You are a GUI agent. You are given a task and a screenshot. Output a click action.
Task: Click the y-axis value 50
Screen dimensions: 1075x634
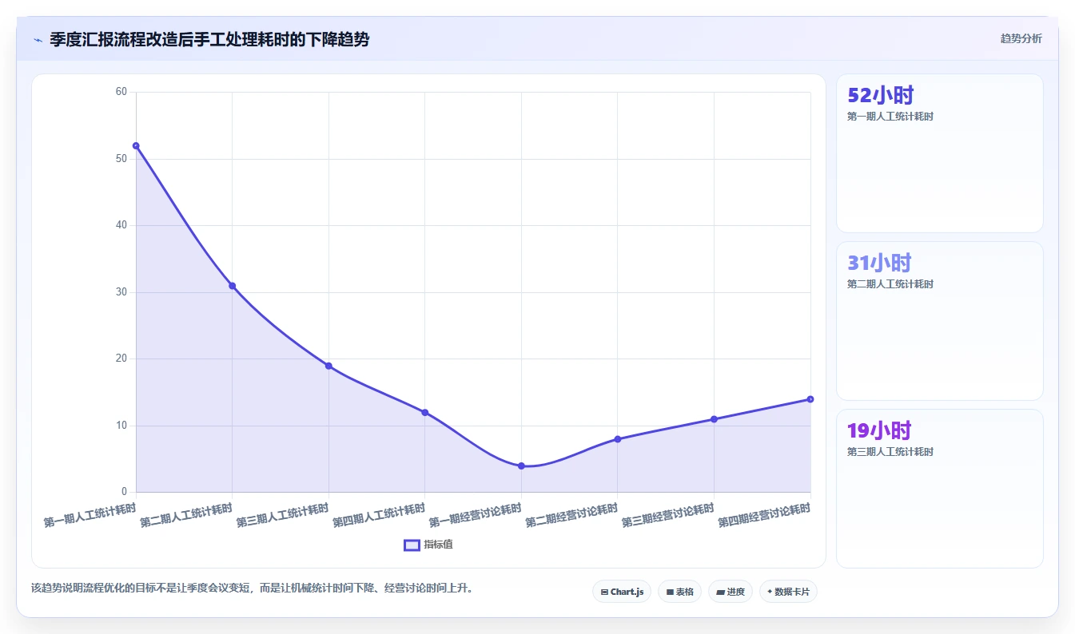[x=121, y=159]
